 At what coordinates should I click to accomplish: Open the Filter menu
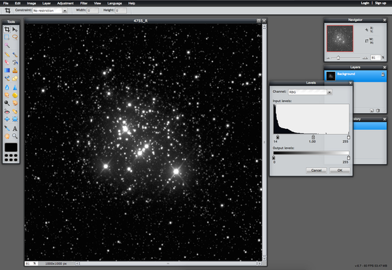pos(83,3)
